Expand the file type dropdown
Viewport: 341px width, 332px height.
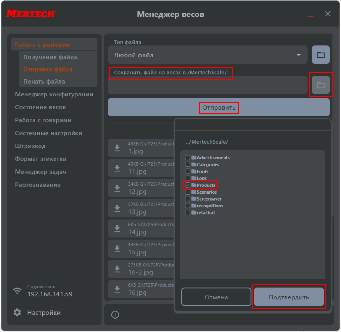pos(298,55)
